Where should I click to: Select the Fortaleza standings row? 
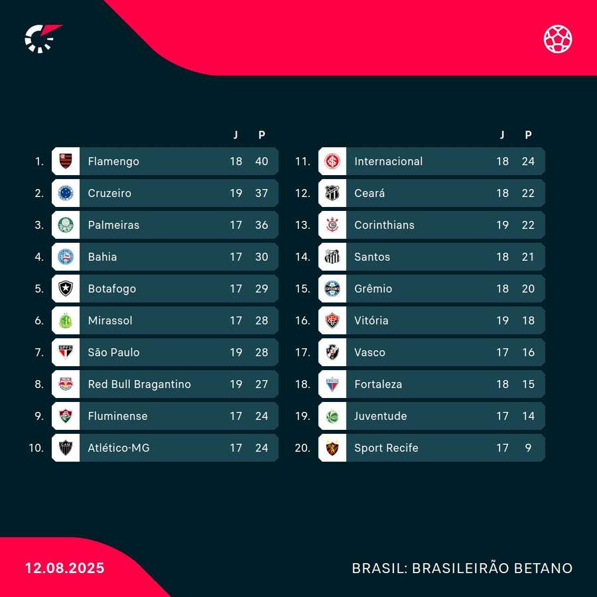coord(431,384)
